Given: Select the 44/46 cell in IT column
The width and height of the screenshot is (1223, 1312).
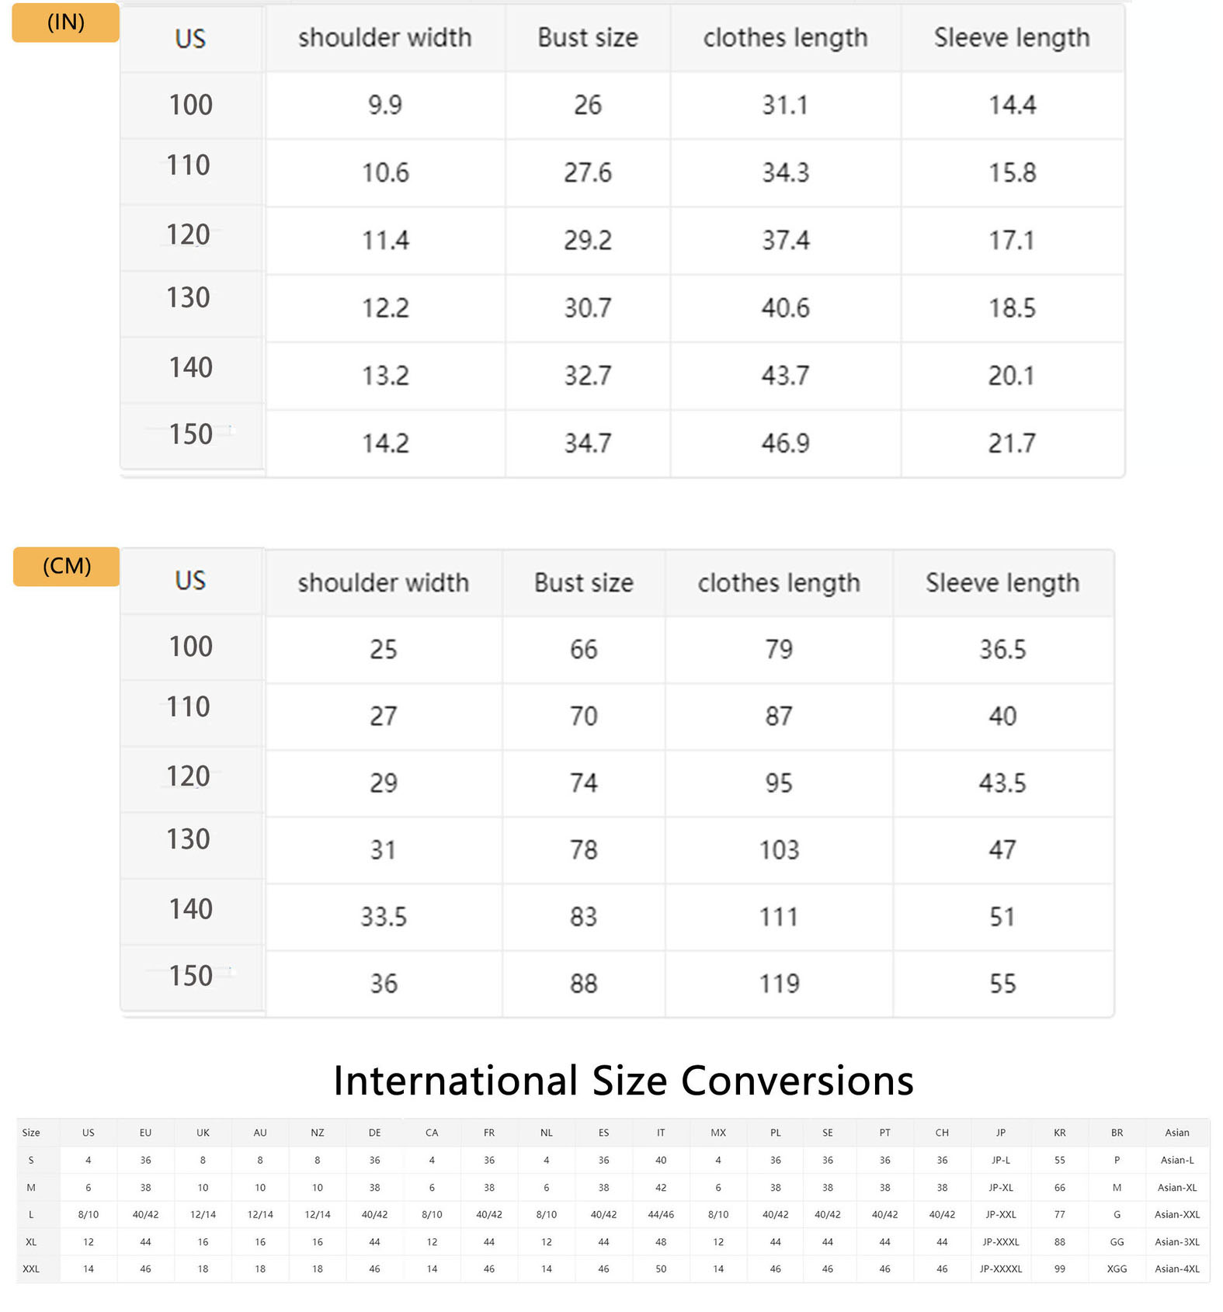Looking at the screenshot, I should pos(661,1214).
